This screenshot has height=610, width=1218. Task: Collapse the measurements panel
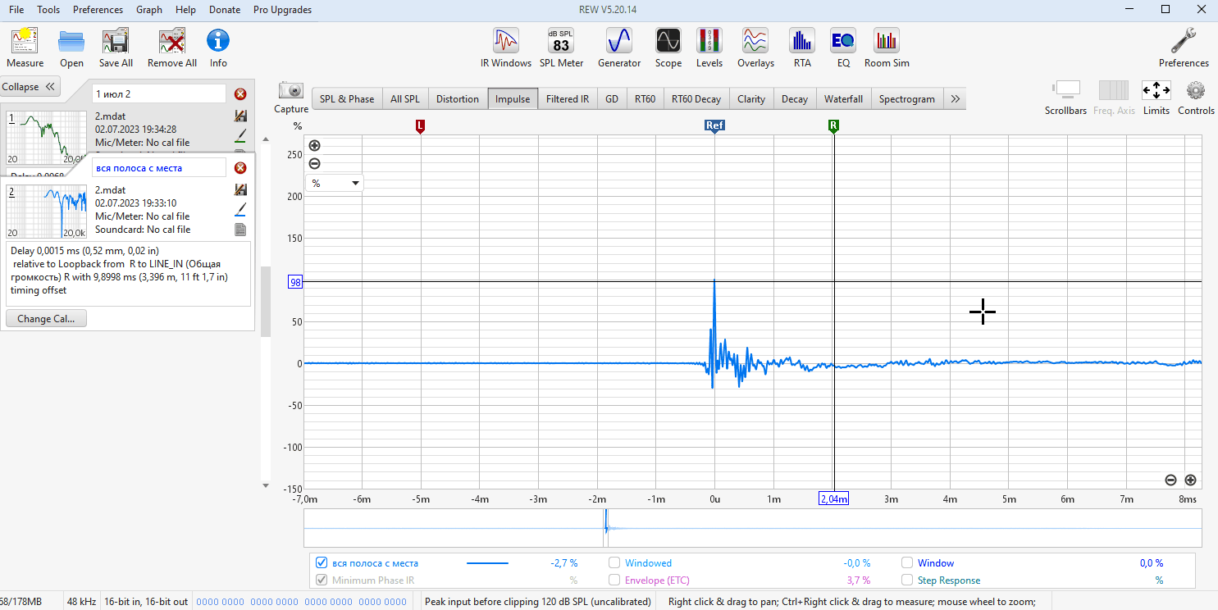[31, 87]
